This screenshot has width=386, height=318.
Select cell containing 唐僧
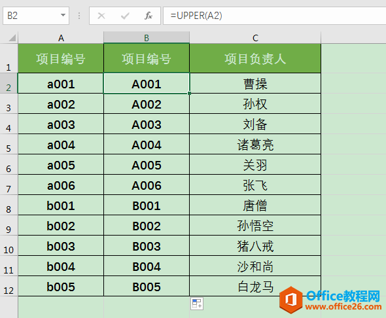255,205
